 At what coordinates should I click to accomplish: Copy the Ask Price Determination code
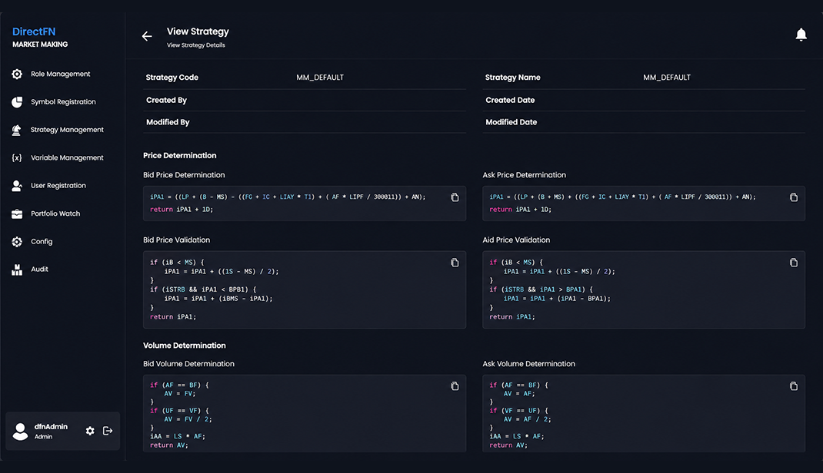click(x=794, y=197)
